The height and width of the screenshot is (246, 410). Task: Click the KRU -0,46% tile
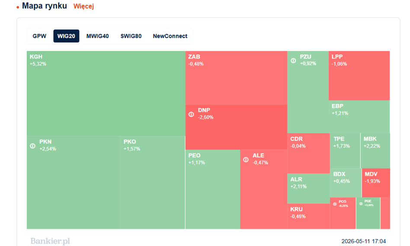[x=308, y=216]
